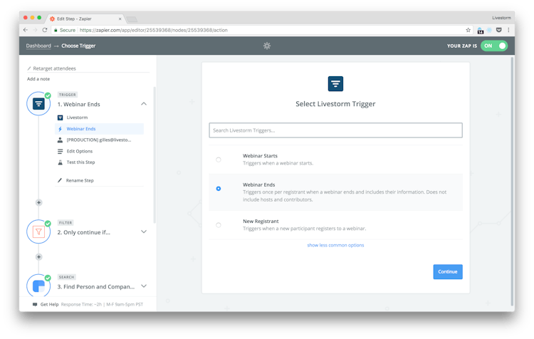Go back using browser back arrow
Image resolution: width=534 pixels, height=339 pixels.
click(26, 30)
